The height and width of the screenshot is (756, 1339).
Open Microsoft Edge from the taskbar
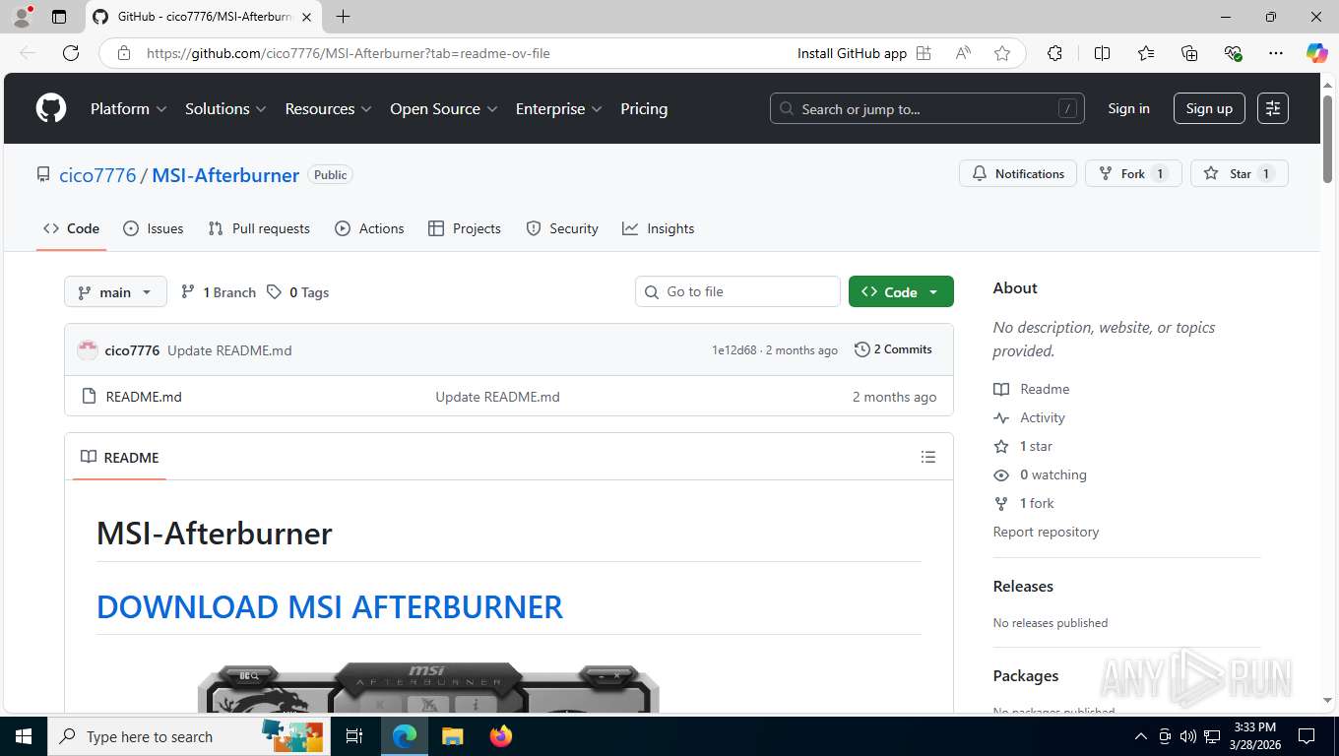(405, 736)
